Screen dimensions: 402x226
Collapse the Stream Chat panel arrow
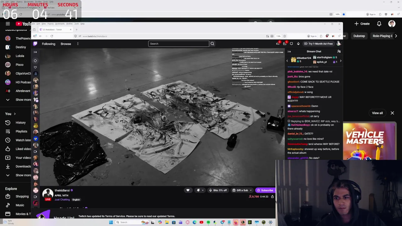(x=289, y=51)
